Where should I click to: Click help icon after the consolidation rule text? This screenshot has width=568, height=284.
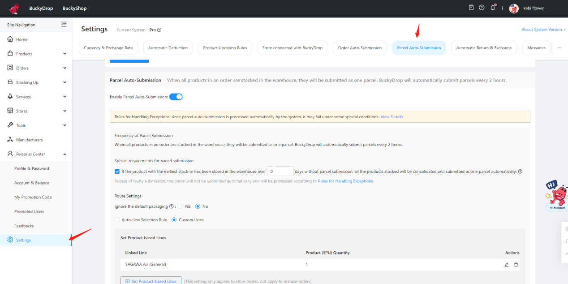point(521,172)
